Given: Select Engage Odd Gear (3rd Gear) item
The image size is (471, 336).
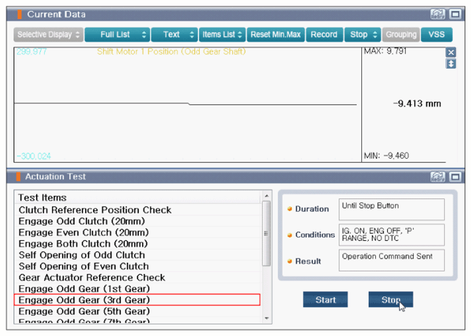Looking at the screenshot, I should pyautogui.click(x=137, y=300).
